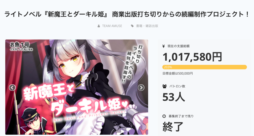
Task: Click the tag icon beside 書籍・雑誌出版
Action: (x=132, y=26)
